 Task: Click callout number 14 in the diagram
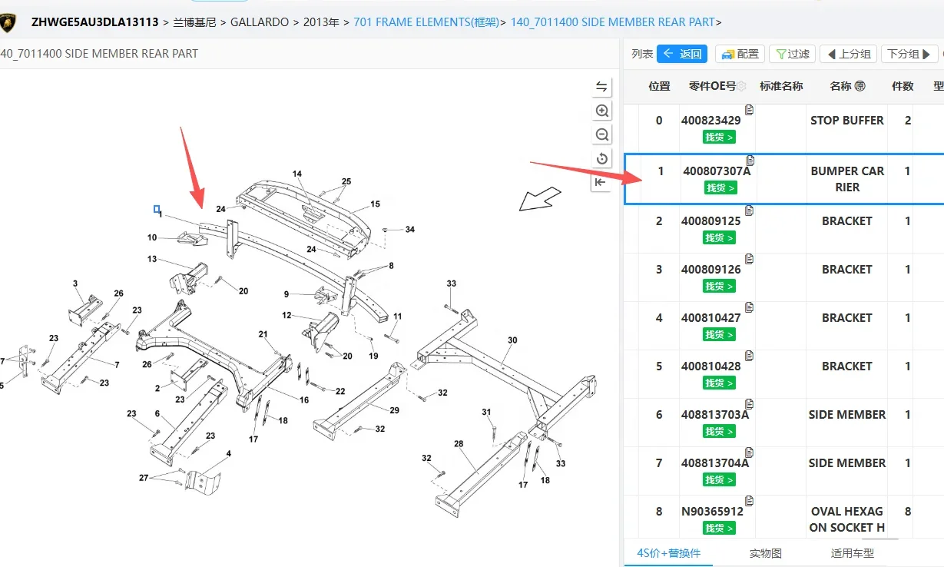297,174
